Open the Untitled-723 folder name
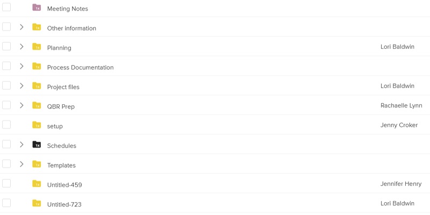Screen dimensions: 430x215 [x=64, y=205]
